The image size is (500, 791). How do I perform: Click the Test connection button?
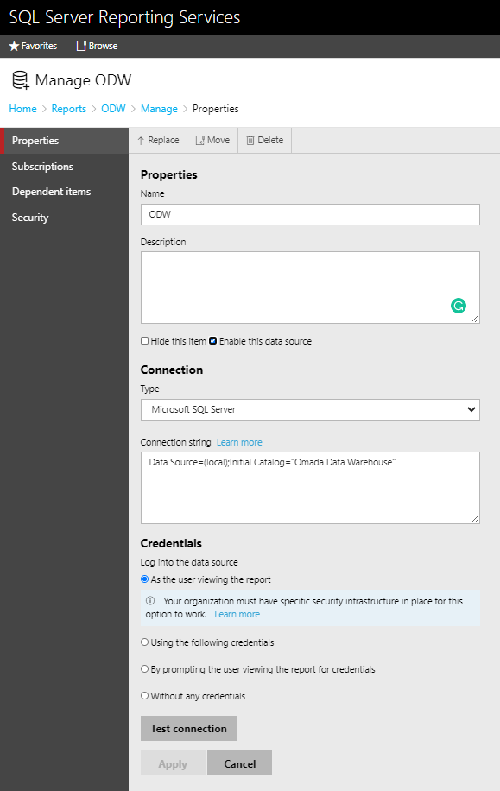point(189,729)
